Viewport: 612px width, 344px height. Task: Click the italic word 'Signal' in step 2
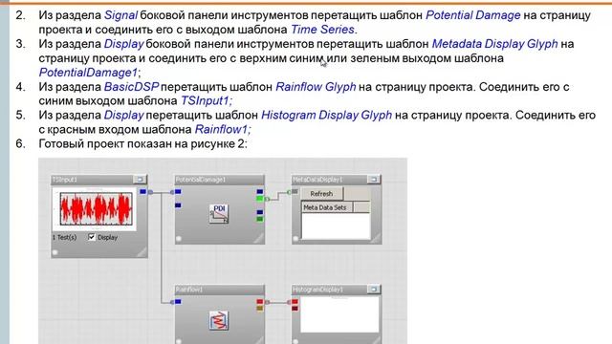(120, 15)
